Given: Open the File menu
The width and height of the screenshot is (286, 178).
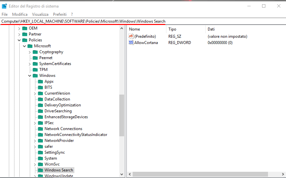Looking at the screenshot, I should click(5, 14).
